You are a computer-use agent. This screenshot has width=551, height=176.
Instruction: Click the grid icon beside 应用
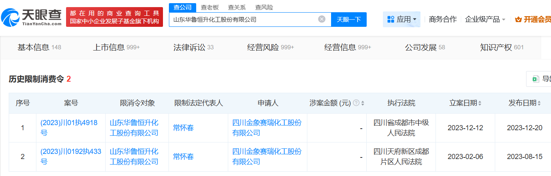[391, 19]
